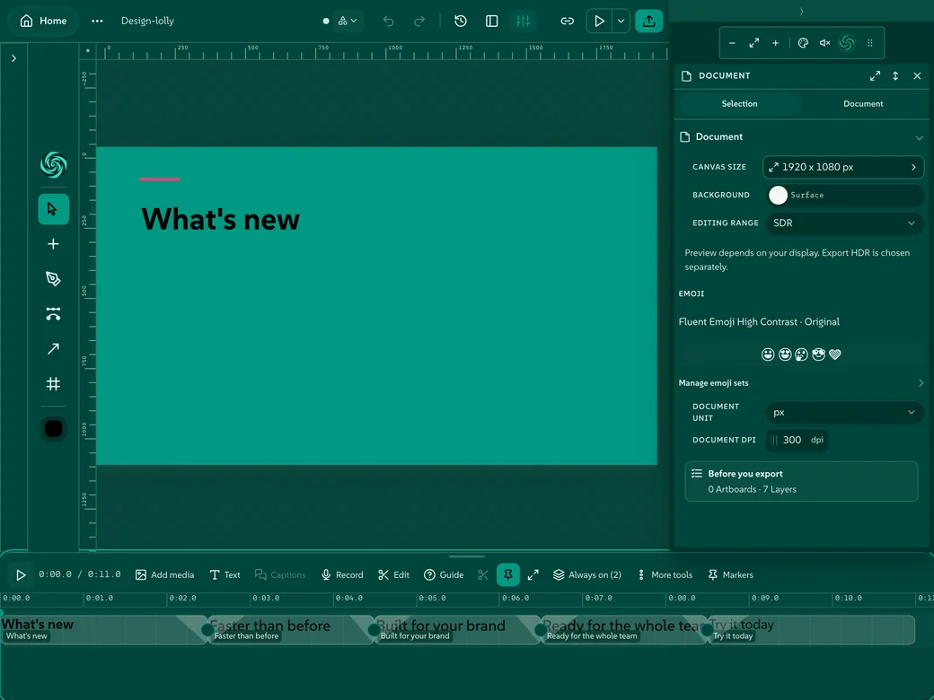Collapse the right panel chevron at the top
Viewport: 934px width, 700px height.
802,12
